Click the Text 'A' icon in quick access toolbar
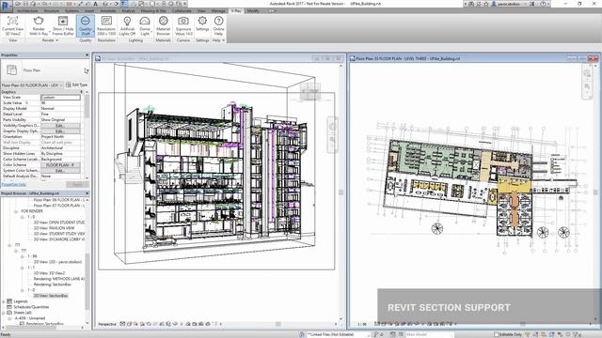 [x=95, y=4]
